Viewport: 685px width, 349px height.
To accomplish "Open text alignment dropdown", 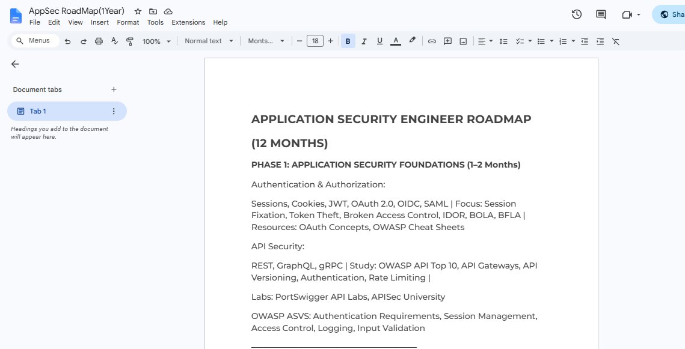I will (485, 41).
